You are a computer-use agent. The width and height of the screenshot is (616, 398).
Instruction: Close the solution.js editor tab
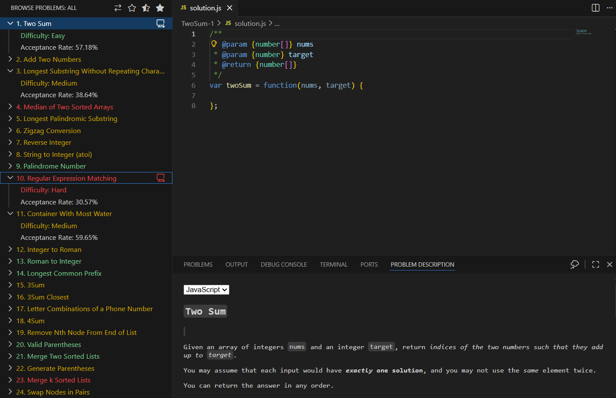point(230,8)
